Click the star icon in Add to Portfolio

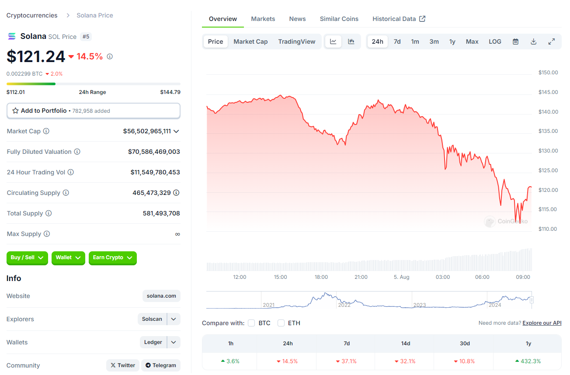pyautogui.click(x=15, y=111)
